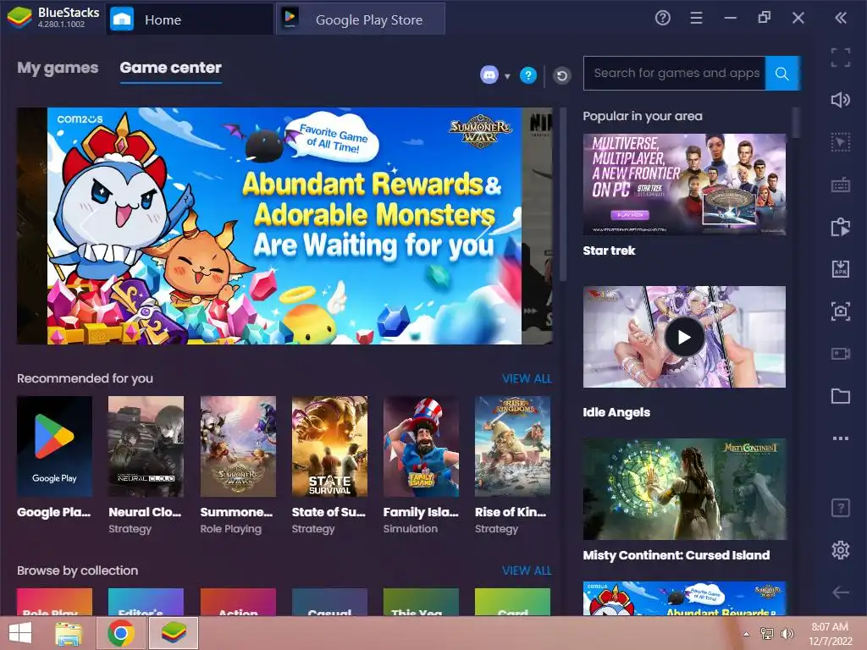
Task: Toggle fullscreen mode in sidebar
Action: click(x=841, y=58)
